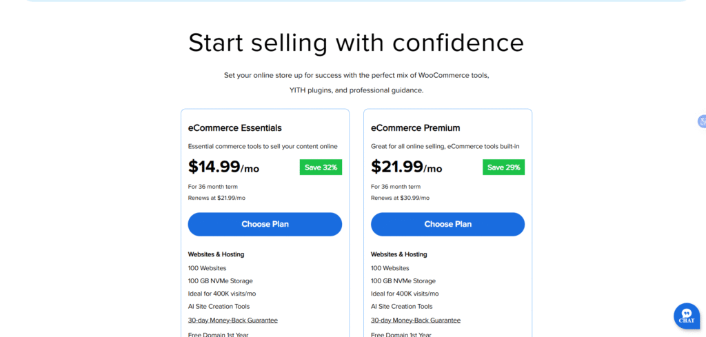Click Websites & Hosting under Essentials

coord(216,254)
